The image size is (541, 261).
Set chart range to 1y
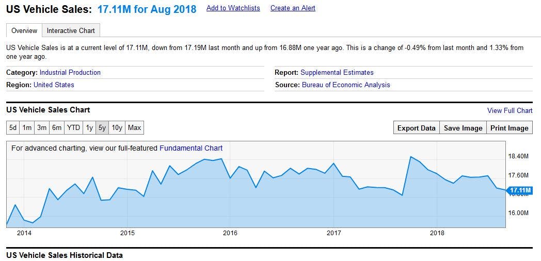pos(89,127)
